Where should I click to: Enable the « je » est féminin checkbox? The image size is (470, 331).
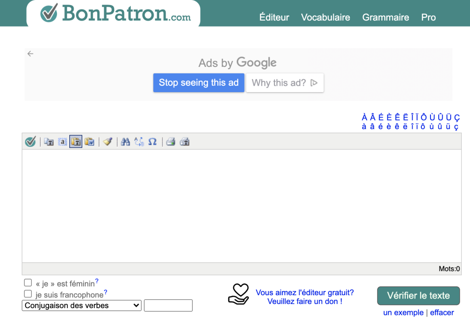(x=28, y=283)
